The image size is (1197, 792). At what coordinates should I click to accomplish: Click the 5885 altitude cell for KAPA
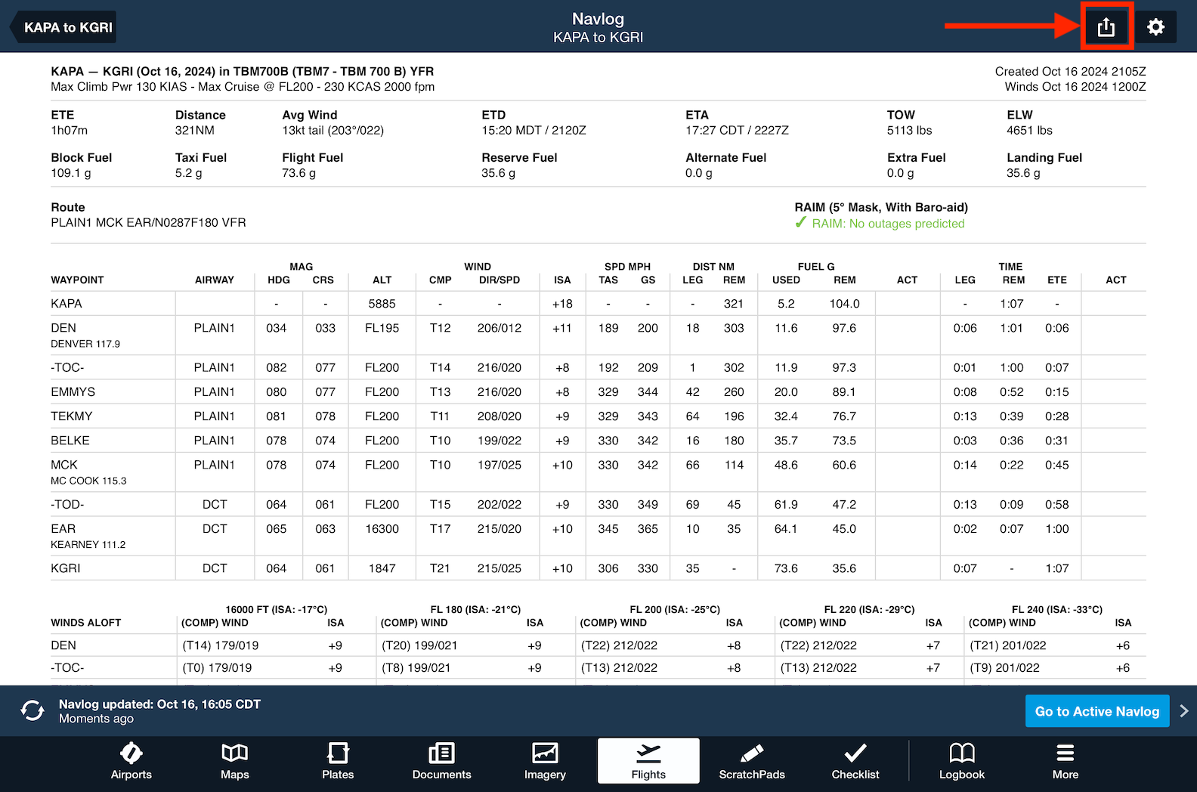coord(382,304)
